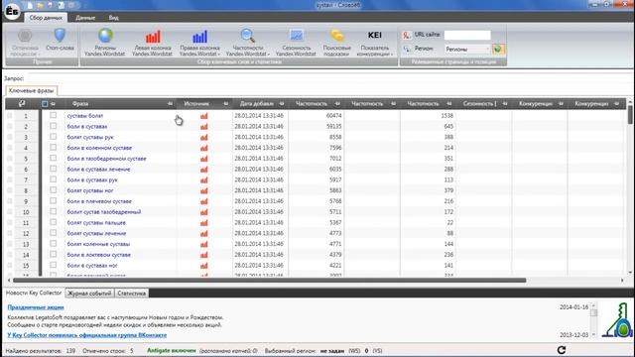Check the box for суставы болят
Viewport: 635px width, 357px height.
[x=53, y=115]
